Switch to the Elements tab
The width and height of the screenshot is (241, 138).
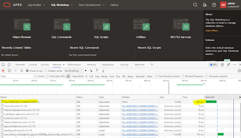pos(20,64)
